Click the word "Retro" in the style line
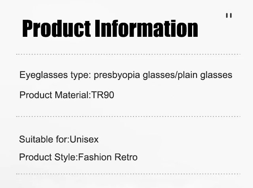This screenshot has height=188, width=253. (x=126, y=157)
